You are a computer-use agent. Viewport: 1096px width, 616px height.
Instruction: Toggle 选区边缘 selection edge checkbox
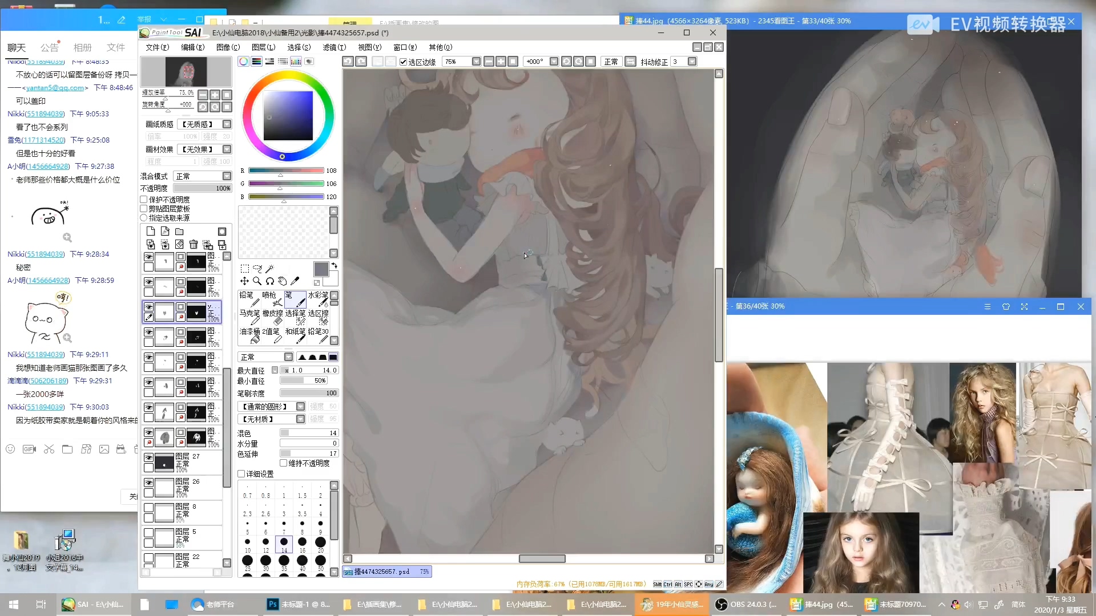(x=404, y=62)
